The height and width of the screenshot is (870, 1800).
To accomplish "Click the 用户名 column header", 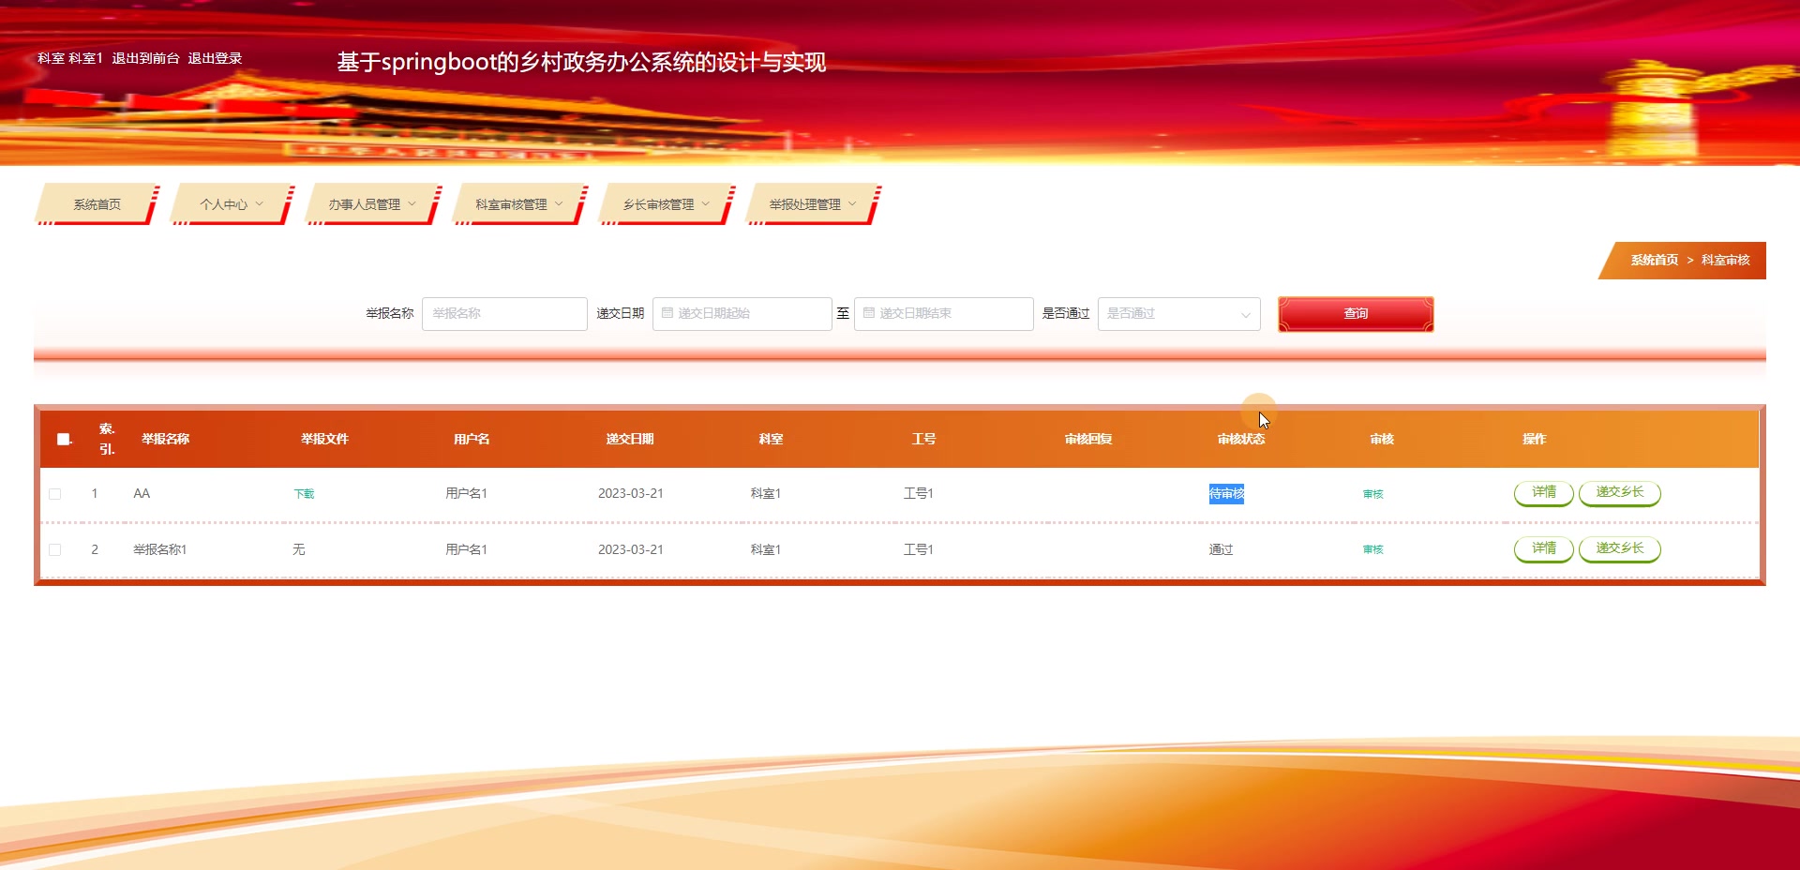I will (472, 439).
